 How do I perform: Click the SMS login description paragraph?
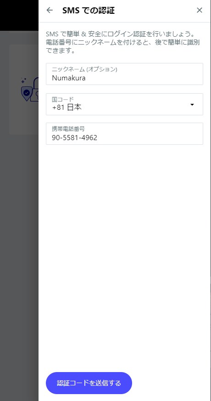(x=123, y=42)
